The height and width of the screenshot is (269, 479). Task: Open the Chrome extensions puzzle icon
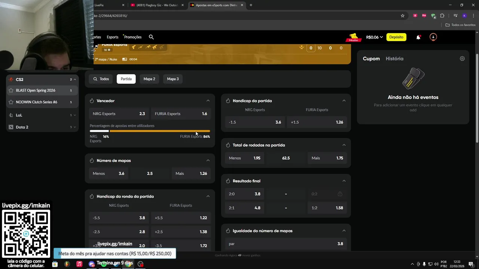click(x=442, y=16)
